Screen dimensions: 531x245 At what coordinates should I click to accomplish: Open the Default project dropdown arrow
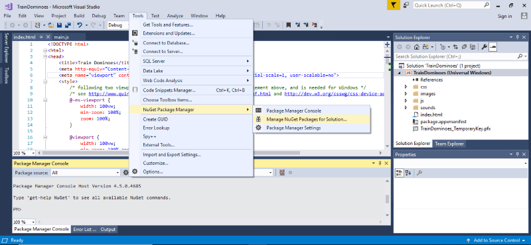tap(270, 172)
